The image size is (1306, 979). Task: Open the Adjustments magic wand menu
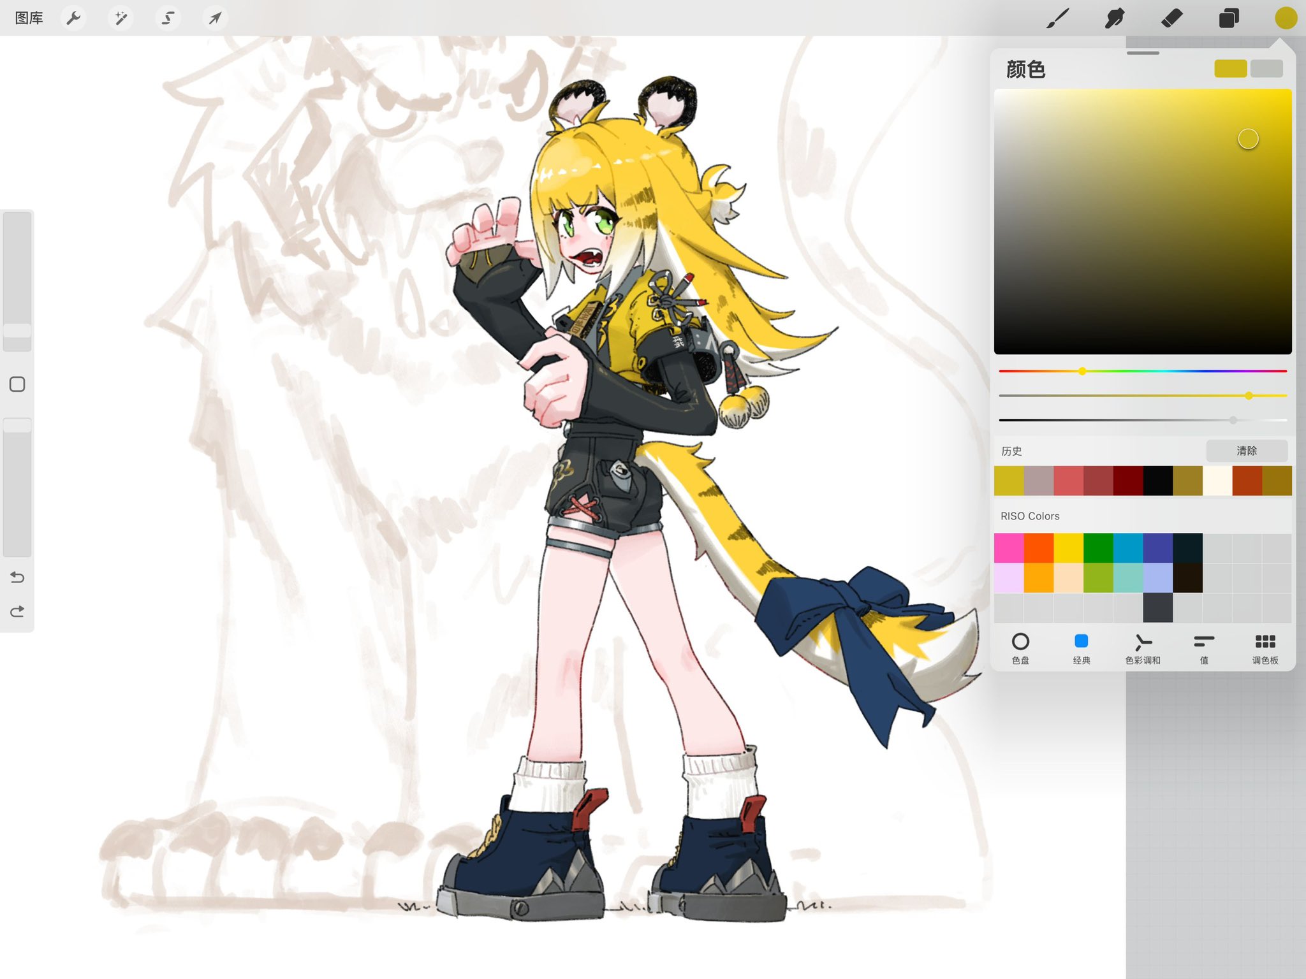tap(121, 18)
